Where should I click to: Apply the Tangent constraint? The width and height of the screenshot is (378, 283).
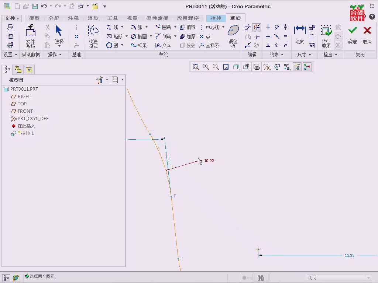point(277,27)
